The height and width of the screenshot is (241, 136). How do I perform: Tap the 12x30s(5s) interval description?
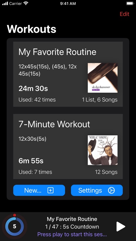pyautogui.click(x=32, y=139)
